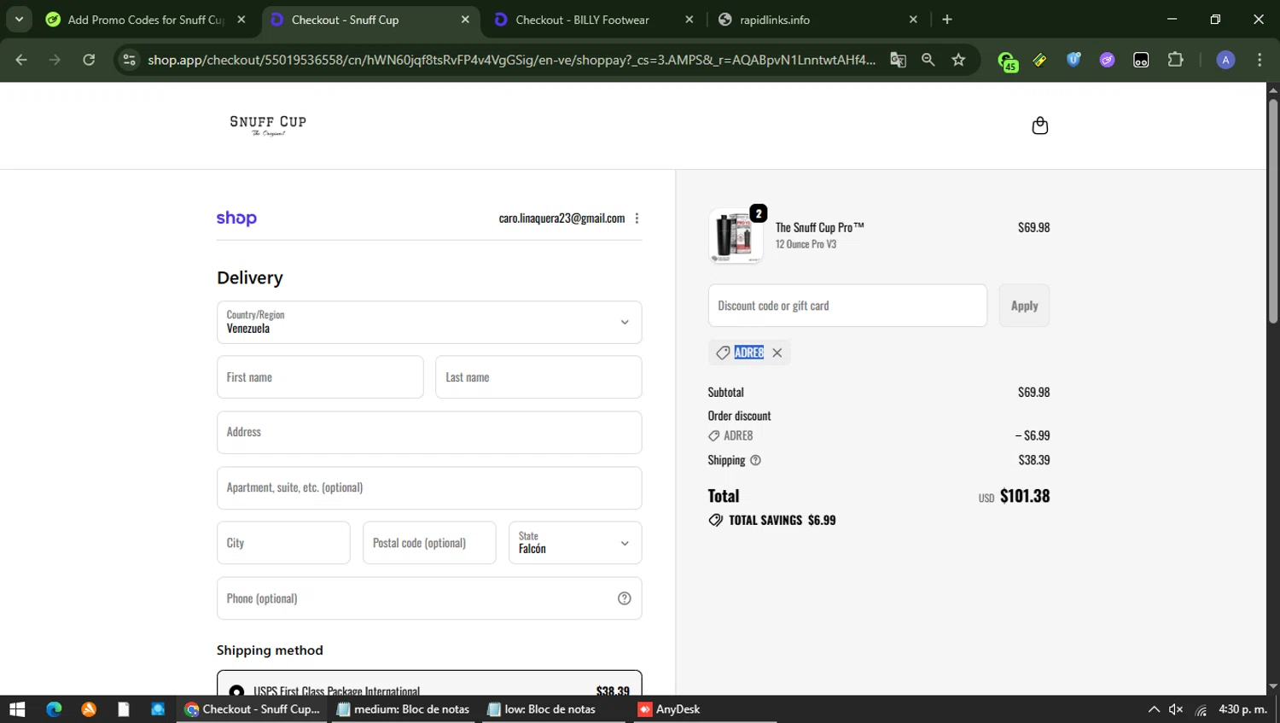Close the rapidlinks.info tab
The height and width of the screenshot is (723, 1280).
tap(913, 20)
